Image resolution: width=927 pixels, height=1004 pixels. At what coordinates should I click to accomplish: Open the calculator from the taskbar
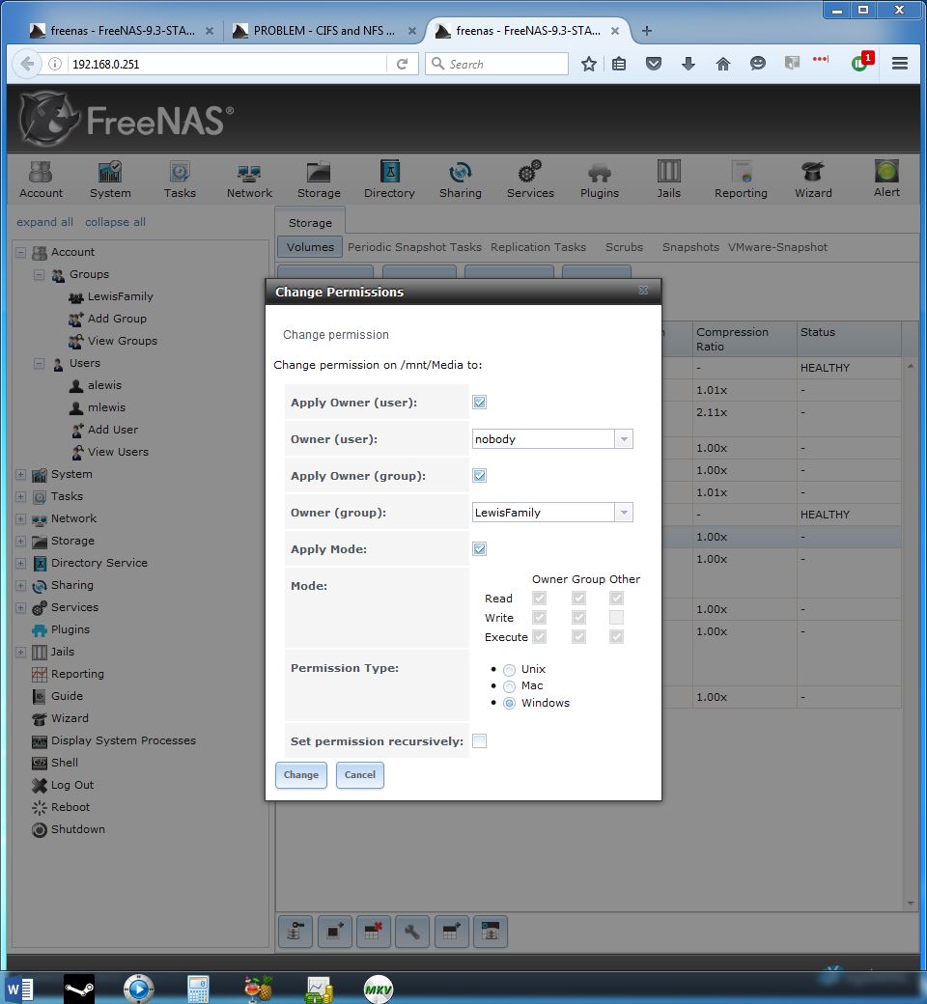tap(198, 990)
